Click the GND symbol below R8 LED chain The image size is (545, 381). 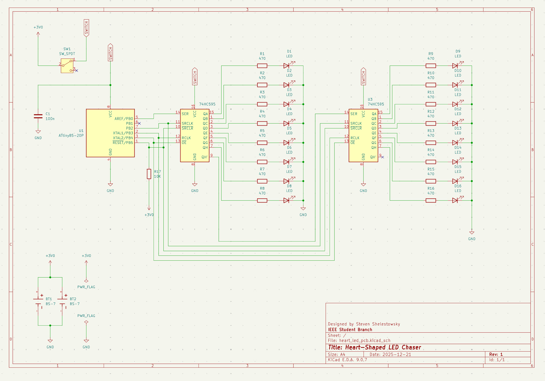pyautogui.click(x=303, y=209)
